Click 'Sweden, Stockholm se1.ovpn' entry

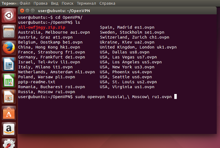click(132, 32)
